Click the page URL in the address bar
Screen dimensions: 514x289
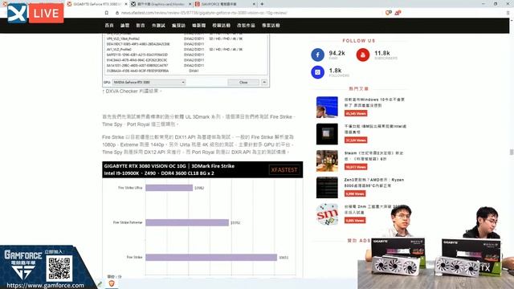(204, 13)
